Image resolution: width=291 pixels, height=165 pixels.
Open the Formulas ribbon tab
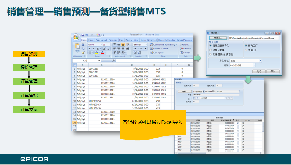click(113, 40)
